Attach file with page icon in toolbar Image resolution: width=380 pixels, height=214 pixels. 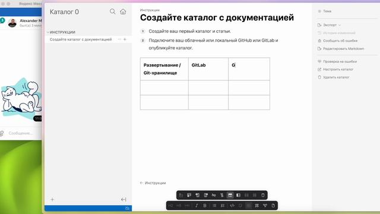click(273, 206)
